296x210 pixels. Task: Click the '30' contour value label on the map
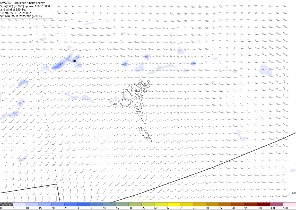[x=74, y=61]
